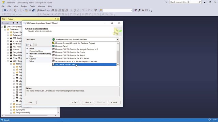The height and width of the screenshot is (122, 218).
Task: Click the Property Pages icon in wizard grid
Action: tap(36, 45)
